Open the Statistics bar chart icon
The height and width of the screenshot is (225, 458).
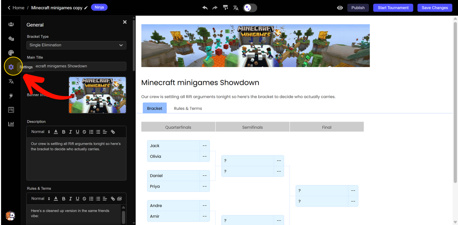pyautogui.click(x=11, y=124)
